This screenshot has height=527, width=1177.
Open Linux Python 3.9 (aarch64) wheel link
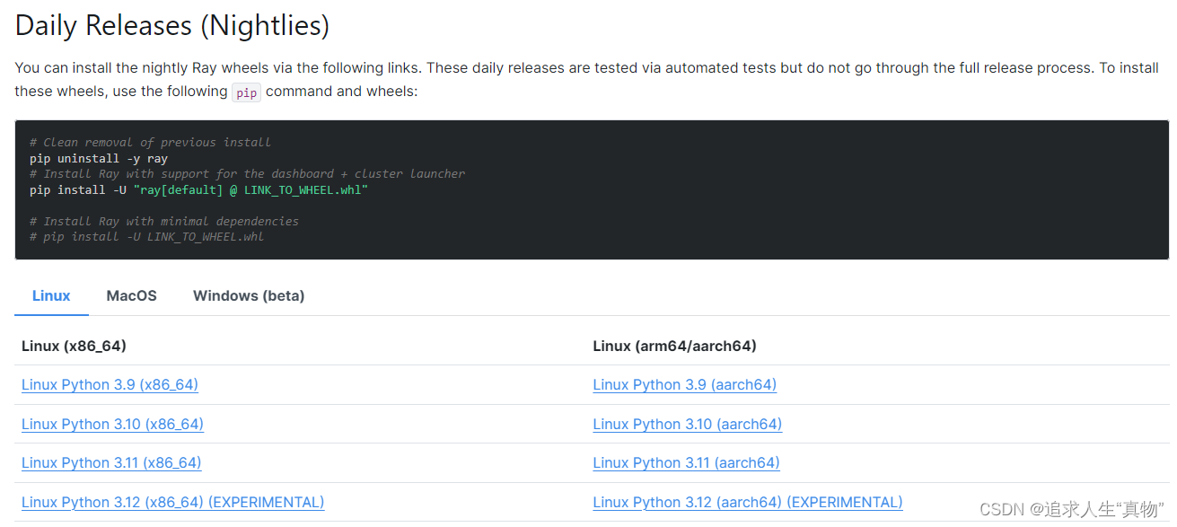point(684,384)
